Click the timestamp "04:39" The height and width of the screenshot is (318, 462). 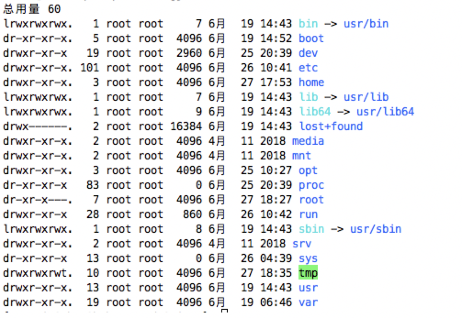276,258
